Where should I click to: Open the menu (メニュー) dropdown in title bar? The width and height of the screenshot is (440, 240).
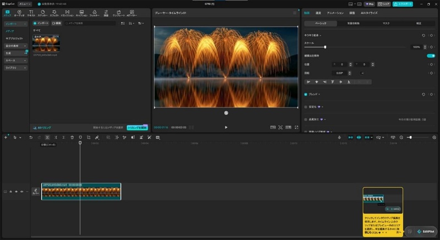coord(25,4)
